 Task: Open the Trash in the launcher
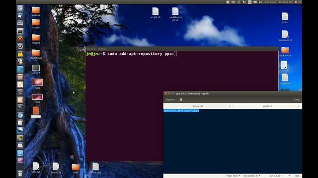20,173
